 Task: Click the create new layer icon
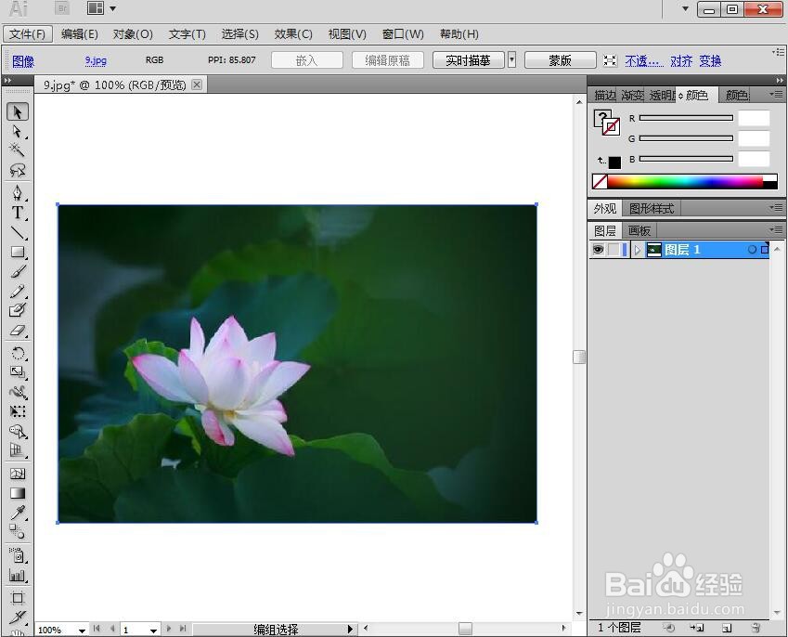coord(726,628)
